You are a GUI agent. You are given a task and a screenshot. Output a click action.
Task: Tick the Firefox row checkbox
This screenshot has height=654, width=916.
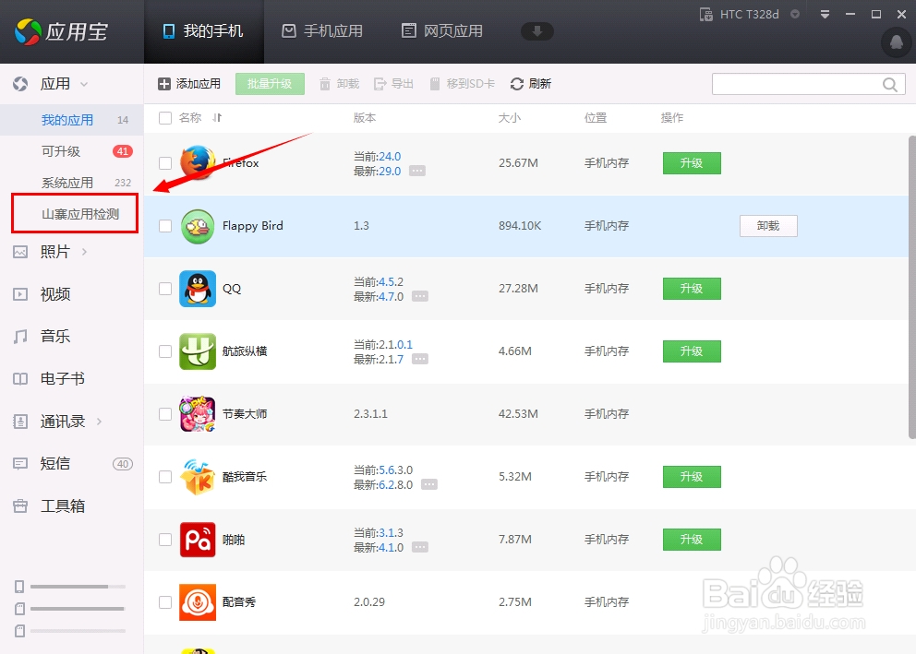165,163
